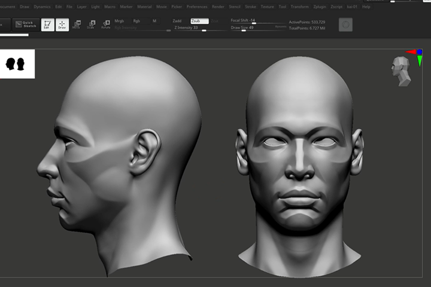Open the Zplugin menu
Screen dimensions: 431x287
[320, 7]
